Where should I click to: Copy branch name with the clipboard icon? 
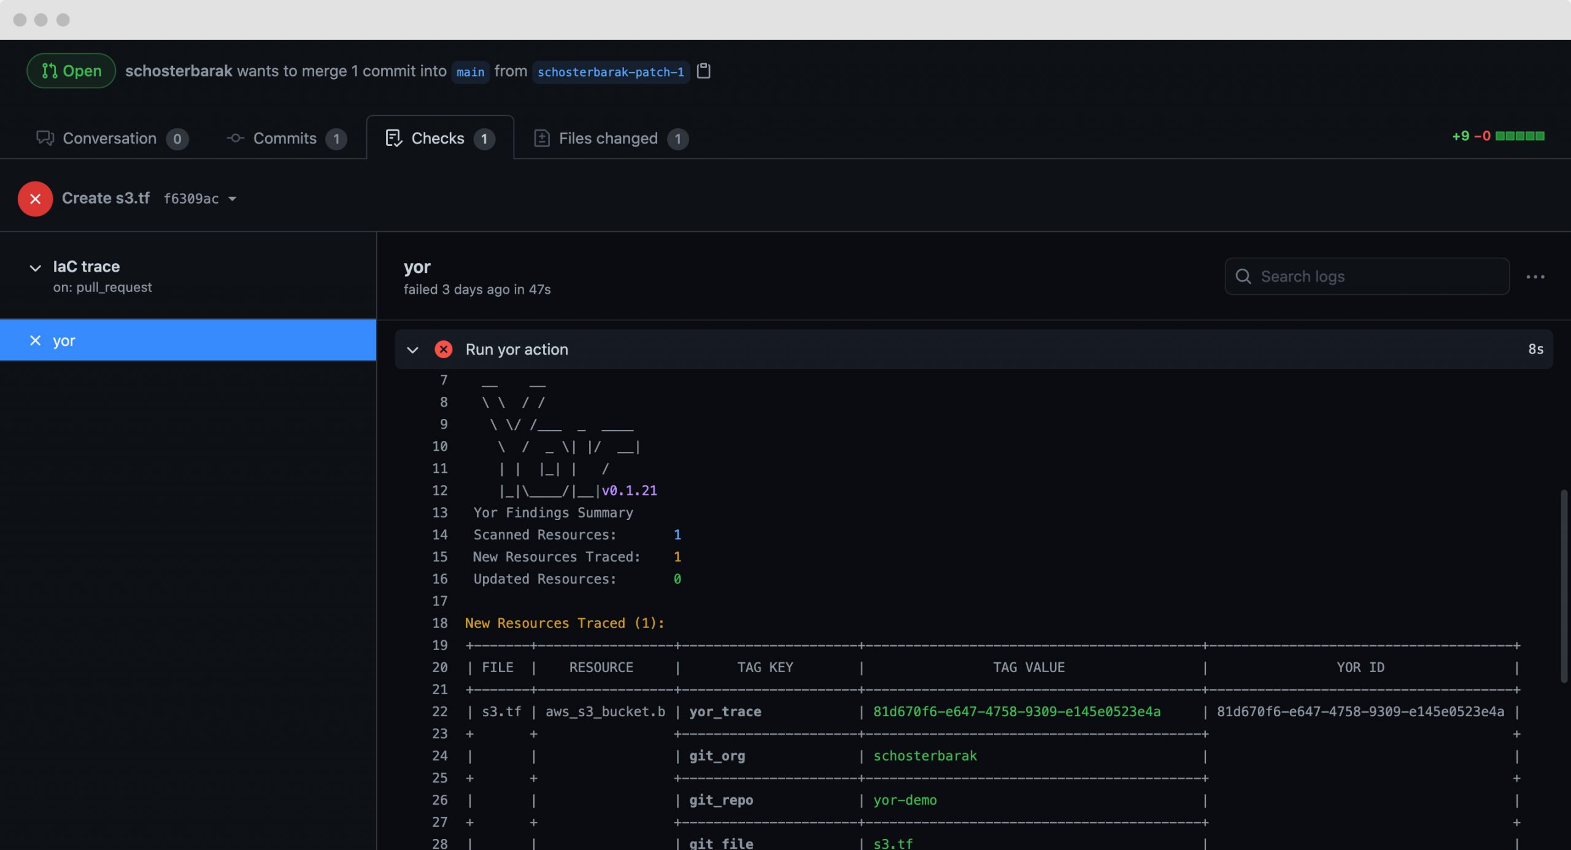[704, 71]
